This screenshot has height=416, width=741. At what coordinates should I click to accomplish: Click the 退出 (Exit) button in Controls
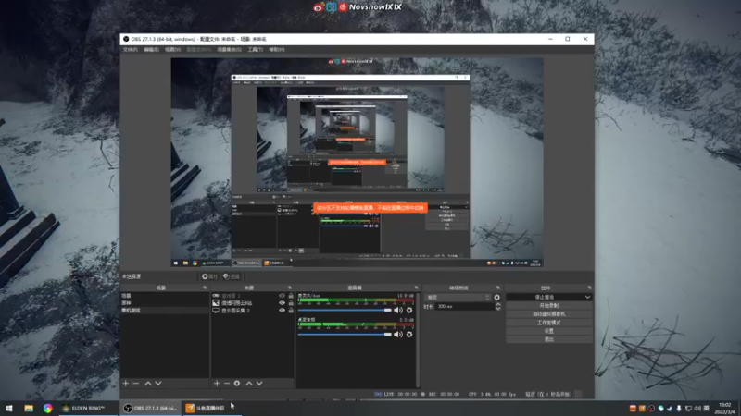click(x=548, y=339)
